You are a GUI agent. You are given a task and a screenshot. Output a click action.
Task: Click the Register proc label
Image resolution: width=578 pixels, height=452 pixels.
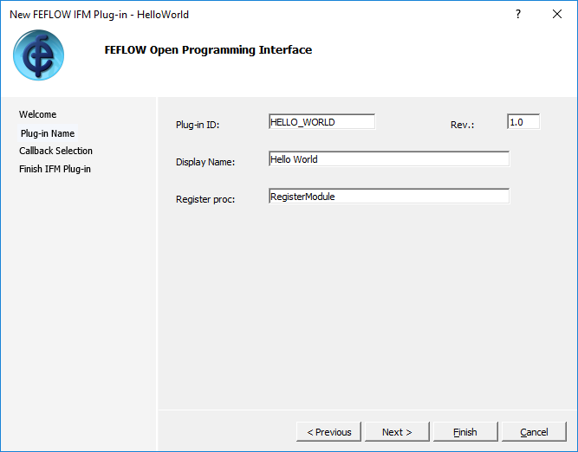click(x=205, y=199)
